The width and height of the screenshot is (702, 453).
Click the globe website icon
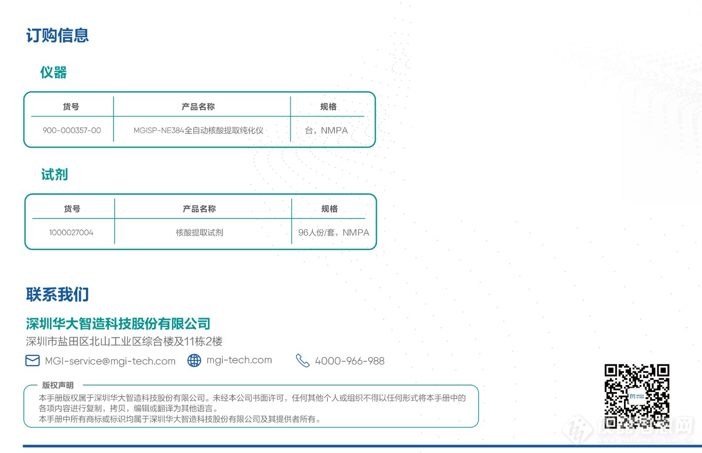[194, 360]
